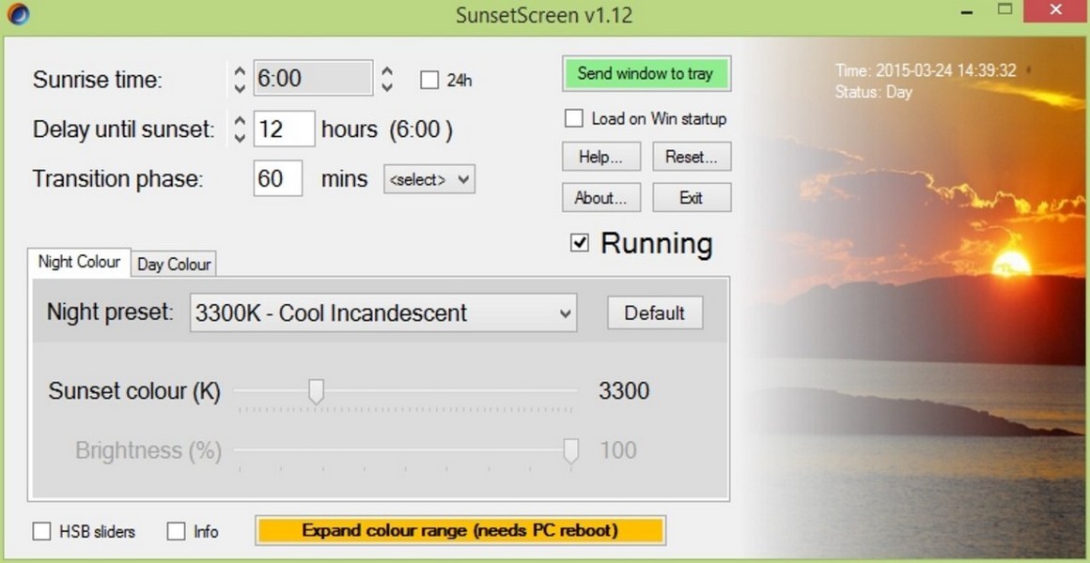Minimize the SunsetScreen window
Viewport: 1090px width, 563px height.
tap(966, 12)
